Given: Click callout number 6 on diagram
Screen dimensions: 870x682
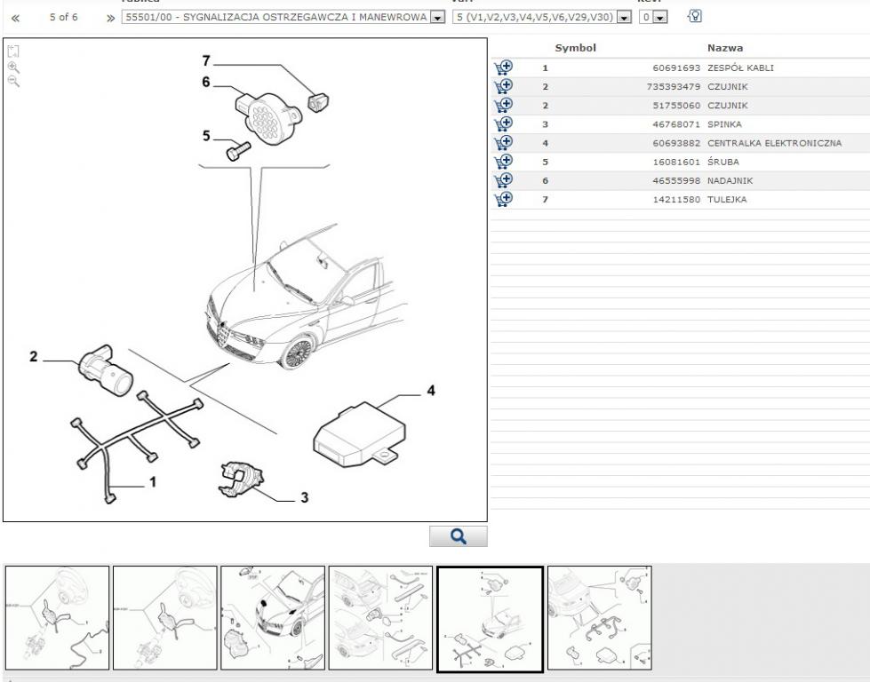Looking at the screenshot, I should tap(206, 82).
